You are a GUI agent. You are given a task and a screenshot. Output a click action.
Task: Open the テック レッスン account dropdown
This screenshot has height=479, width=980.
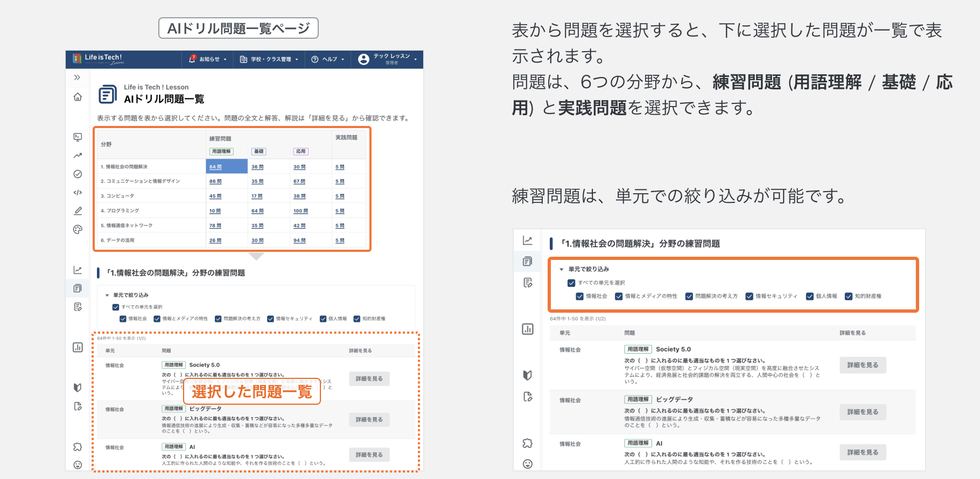(x=388, y=59)
